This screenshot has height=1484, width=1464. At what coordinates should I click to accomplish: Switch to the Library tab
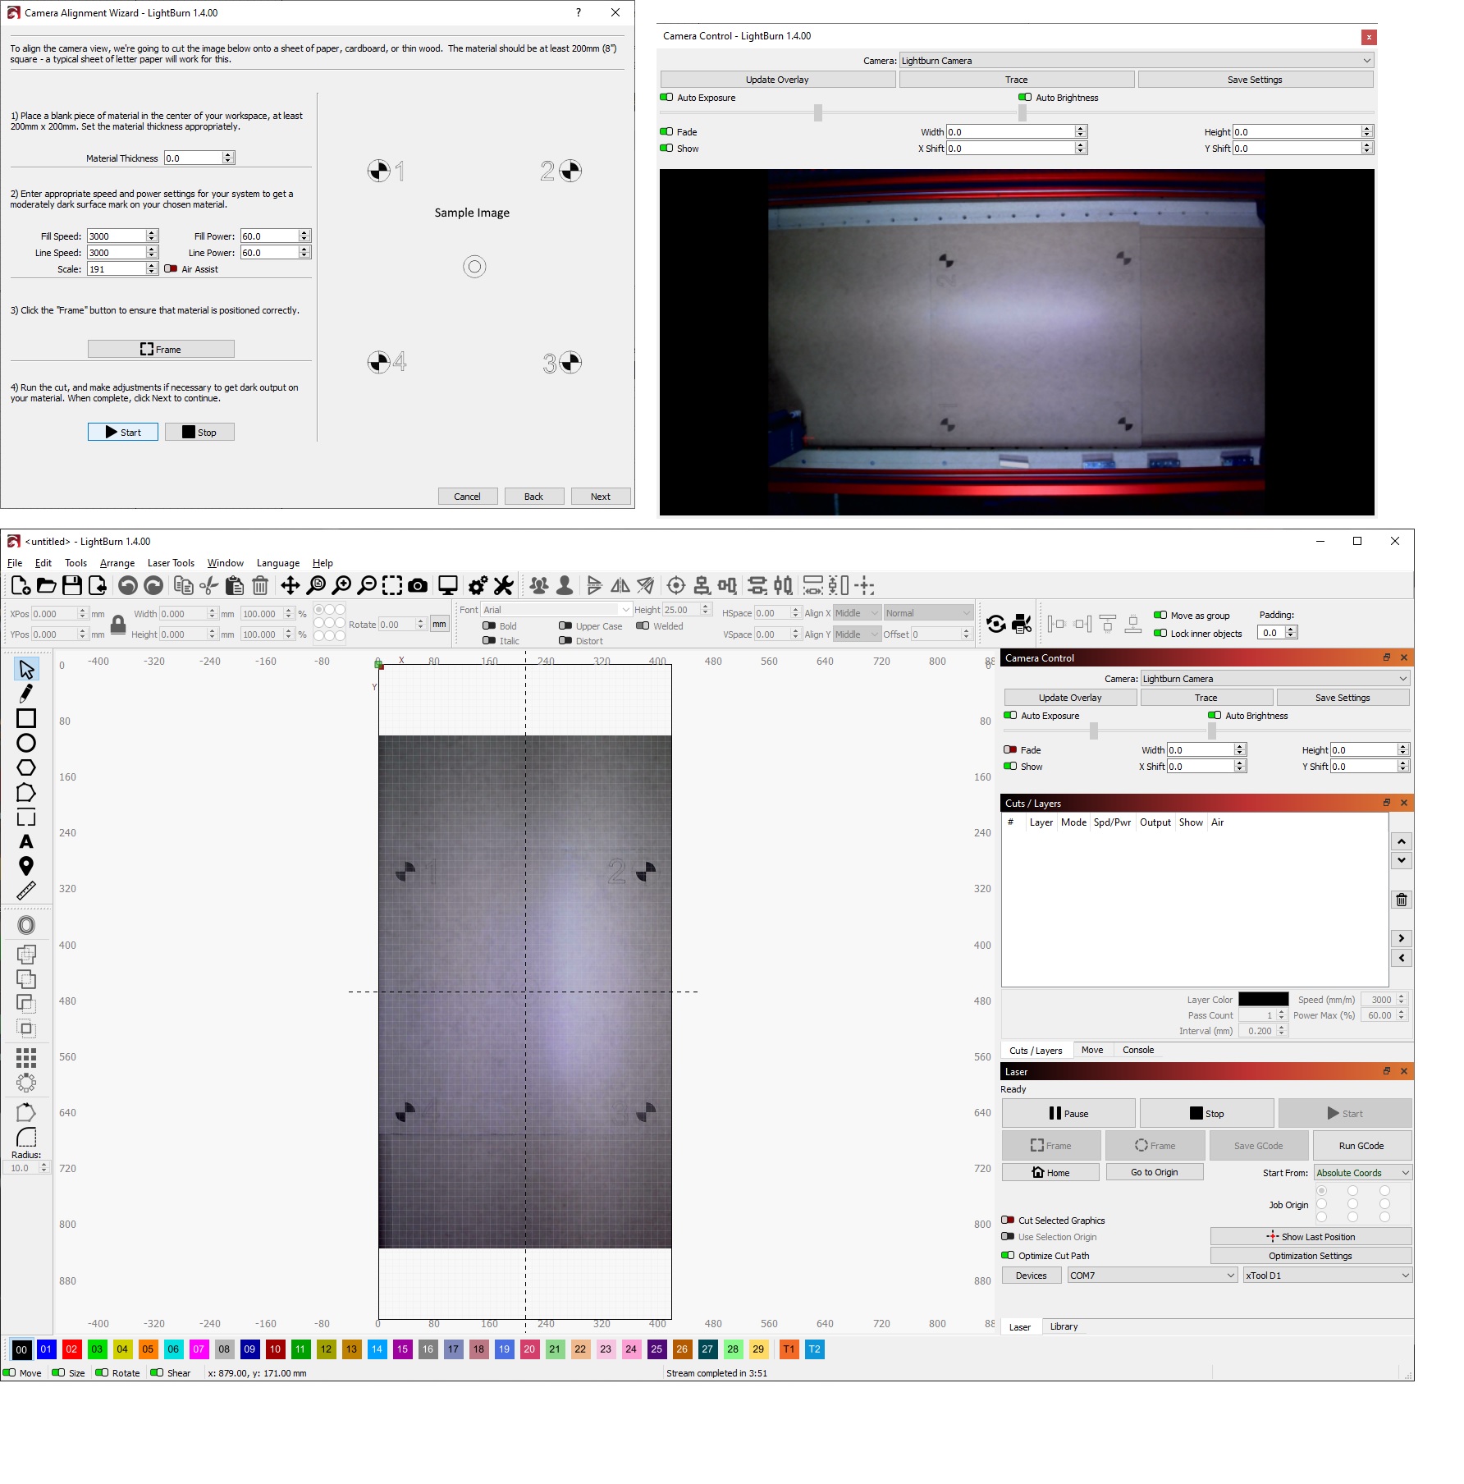coord(1064,1326)
